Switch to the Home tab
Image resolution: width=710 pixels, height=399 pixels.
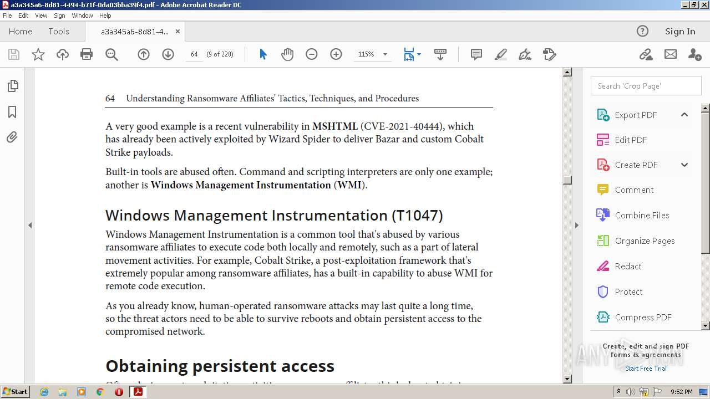click(21, 32)
